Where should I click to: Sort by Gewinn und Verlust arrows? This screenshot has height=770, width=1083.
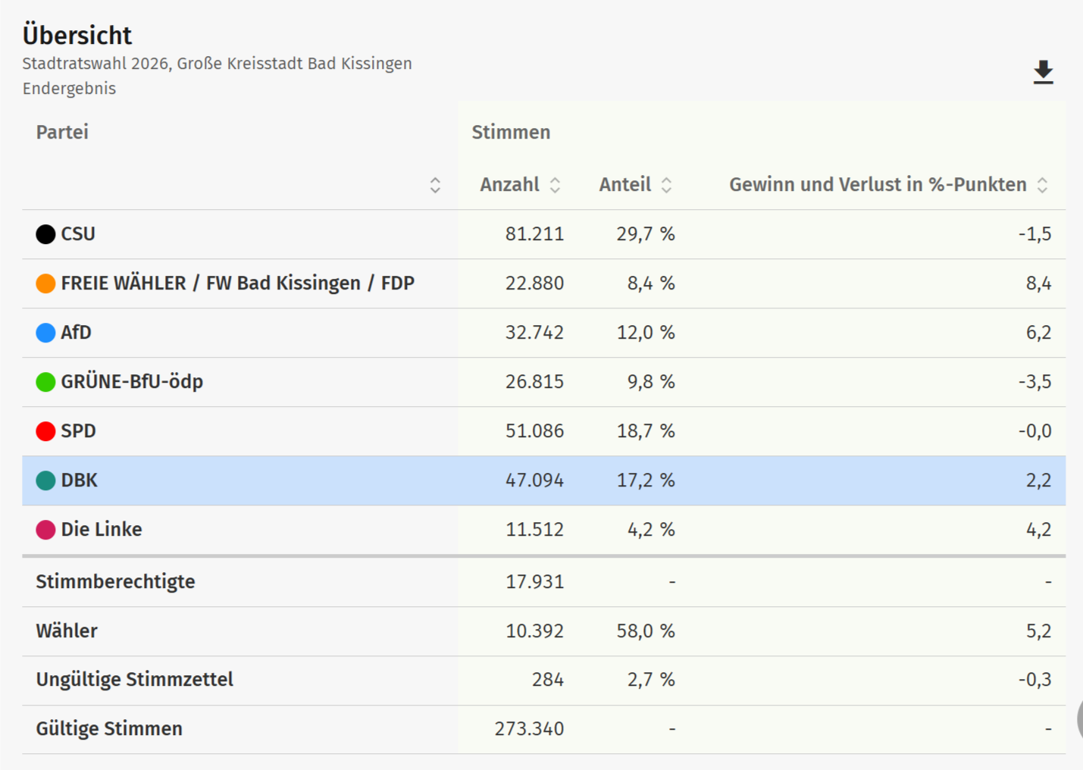[1042, 185]
